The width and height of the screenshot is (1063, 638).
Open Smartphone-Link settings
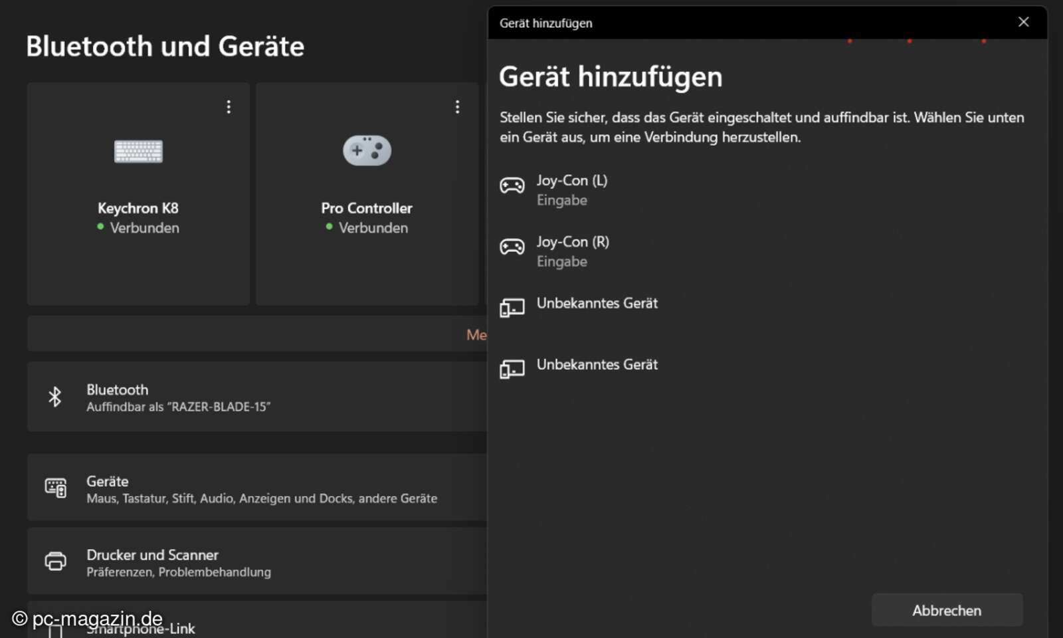pyautogui.click(x=256, y=626)
